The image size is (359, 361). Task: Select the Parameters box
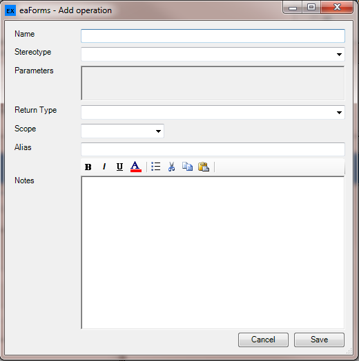point(213,83)
